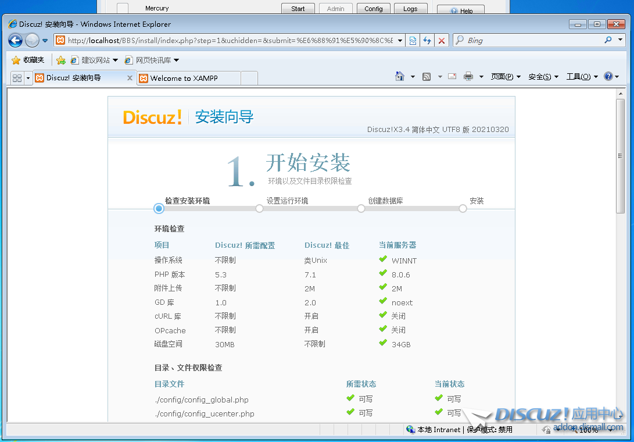Click the Read Mail icon

click(x=452, y=76)
